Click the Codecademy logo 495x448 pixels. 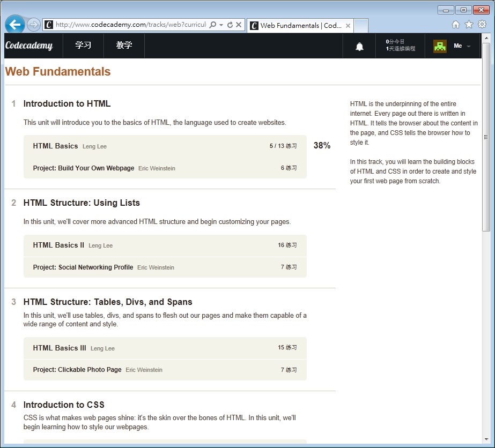(29, 46)
